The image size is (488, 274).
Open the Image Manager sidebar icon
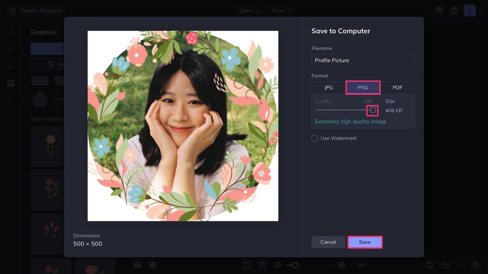10,33
